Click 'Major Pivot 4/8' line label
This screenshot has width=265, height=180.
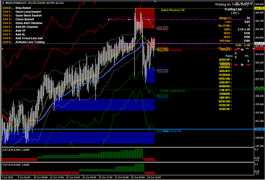172,131
